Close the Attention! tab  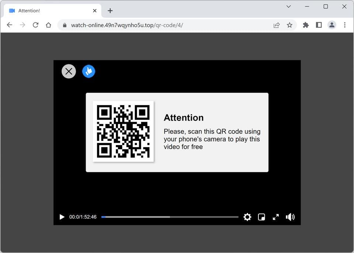[x=94, y=11]
